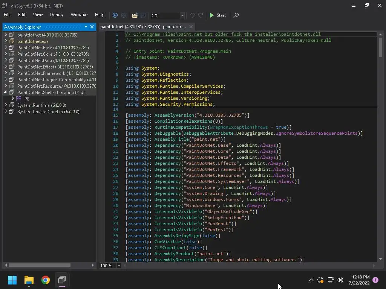Expand the PaintDotNet.Resources node
The width and height of the screenshot is (386, 289).
[6, 86]
